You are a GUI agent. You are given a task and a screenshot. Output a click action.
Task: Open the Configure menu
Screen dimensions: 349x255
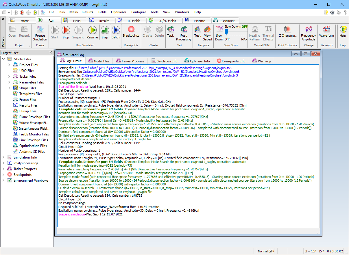coord(138,12)
